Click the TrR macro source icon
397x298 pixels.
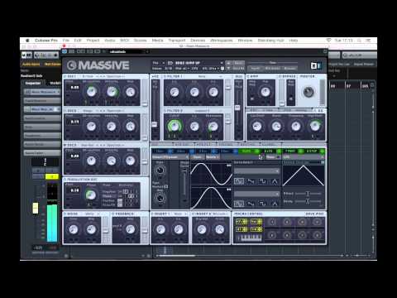(x=256, y=229)
